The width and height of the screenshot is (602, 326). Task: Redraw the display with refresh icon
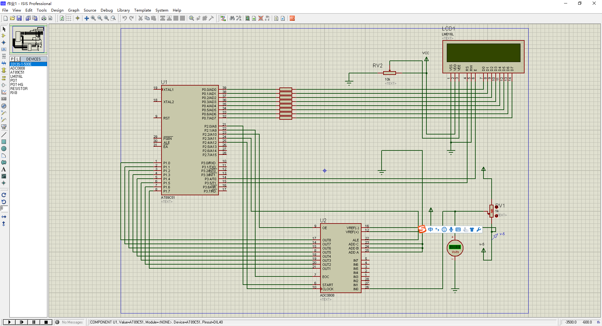point(62,18)
